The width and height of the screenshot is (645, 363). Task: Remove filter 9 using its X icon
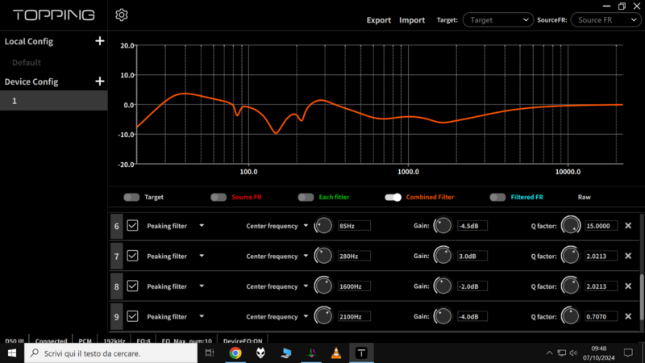click(x=628, y=317)
